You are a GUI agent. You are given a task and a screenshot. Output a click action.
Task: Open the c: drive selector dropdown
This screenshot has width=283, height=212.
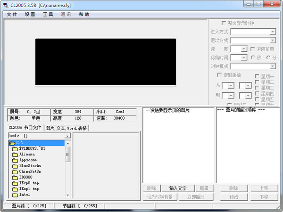click(67, 136)
